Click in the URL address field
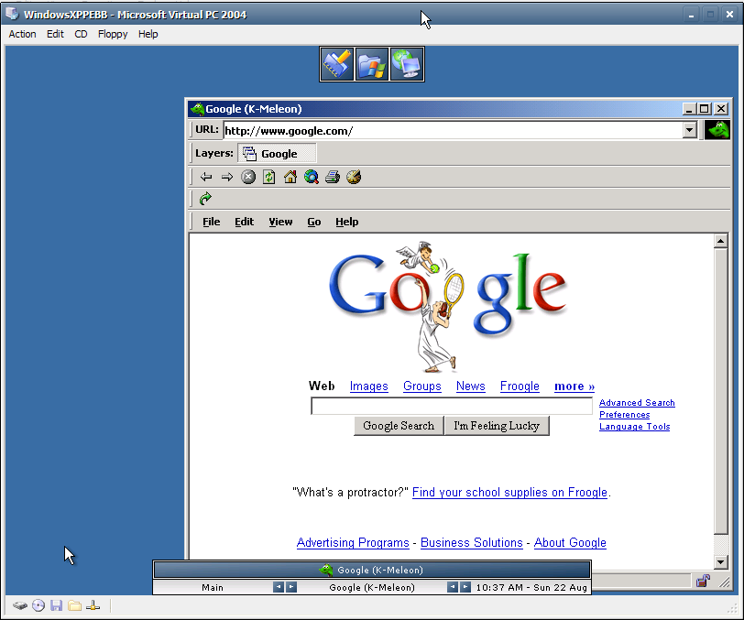The width and height of the screenshot is (744, 620). 454,130
